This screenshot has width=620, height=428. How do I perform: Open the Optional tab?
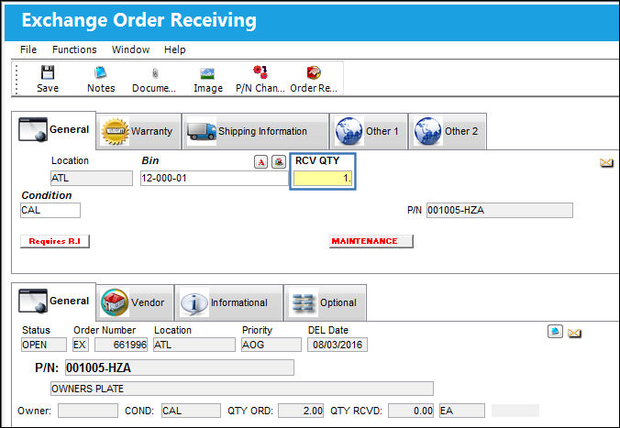point(325,302)
